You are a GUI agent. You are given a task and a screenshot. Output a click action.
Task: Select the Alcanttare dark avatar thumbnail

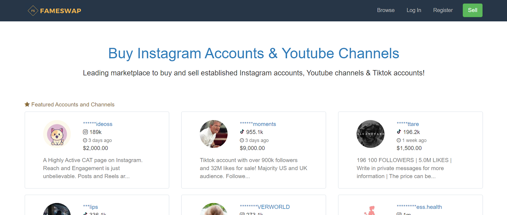pos(370,134)
